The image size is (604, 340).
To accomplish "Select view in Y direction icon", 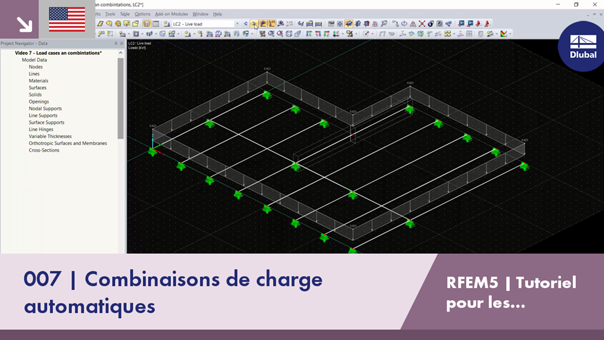I will (x=318, y=34).
